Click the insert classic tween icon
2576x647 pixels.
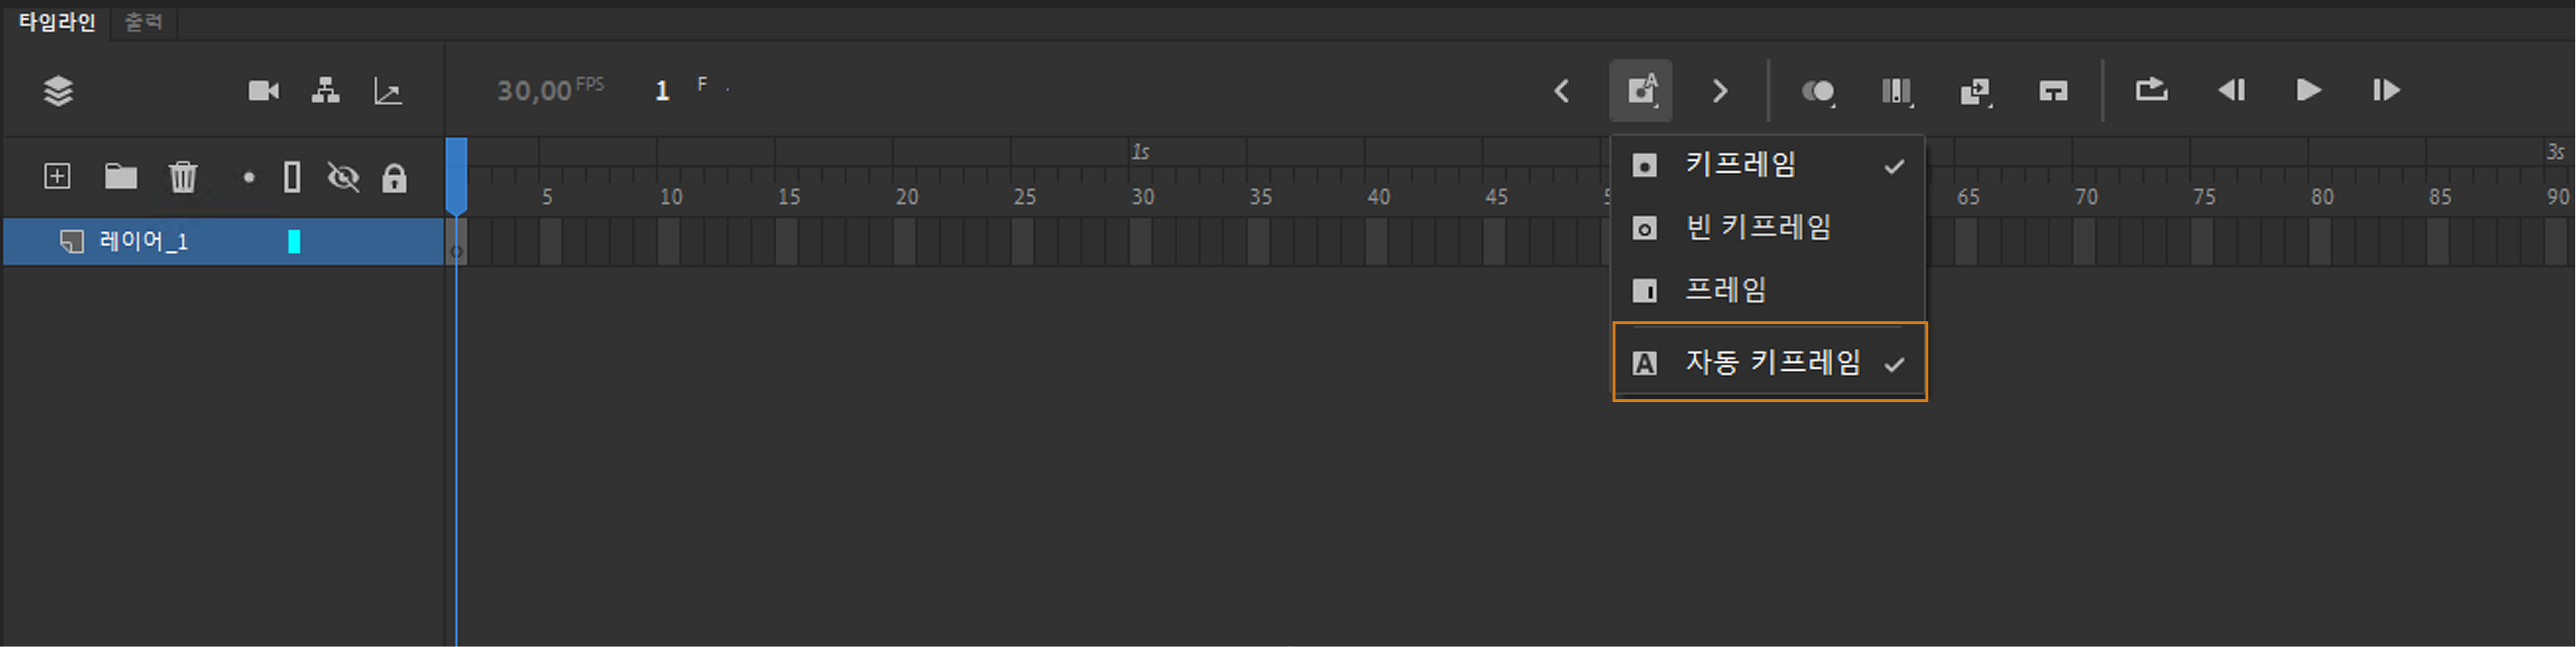pos(2053,91)
